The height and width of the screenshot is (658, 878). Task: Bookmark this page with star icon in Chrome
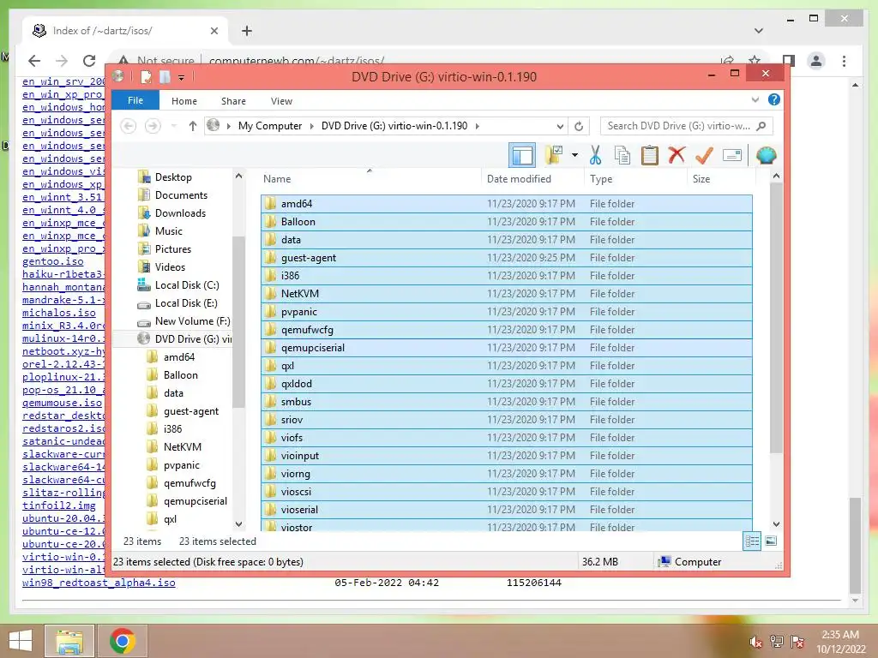click(x=755, y=61)
